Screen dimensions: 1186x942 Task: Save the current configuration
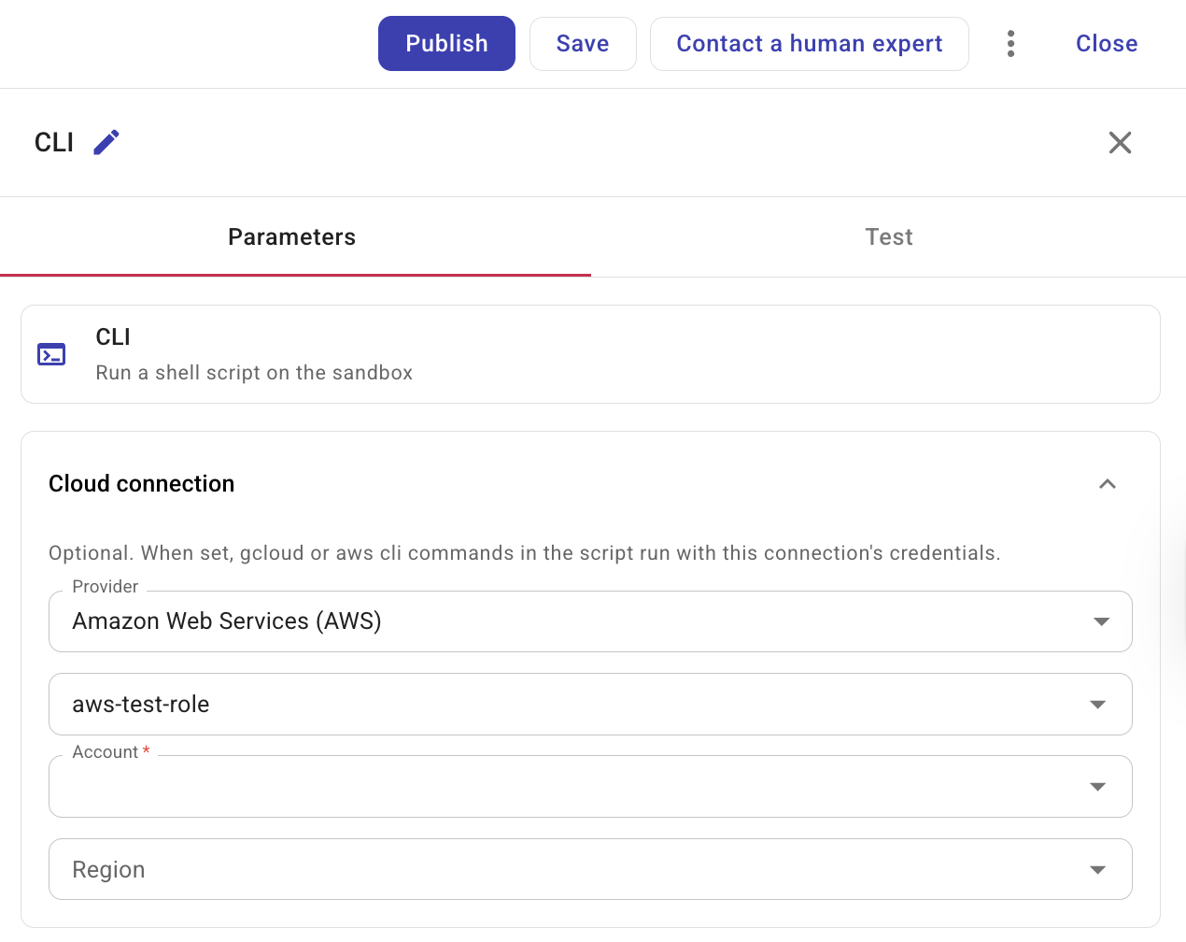click(583, 43)
